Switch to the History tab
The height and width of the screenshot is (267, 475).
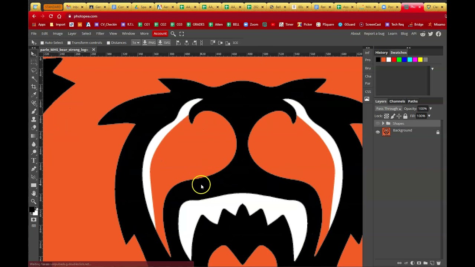pos(381,53)
